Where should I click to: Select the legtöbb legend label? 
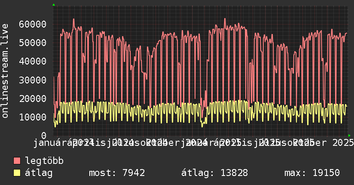[x=44, y=161]
